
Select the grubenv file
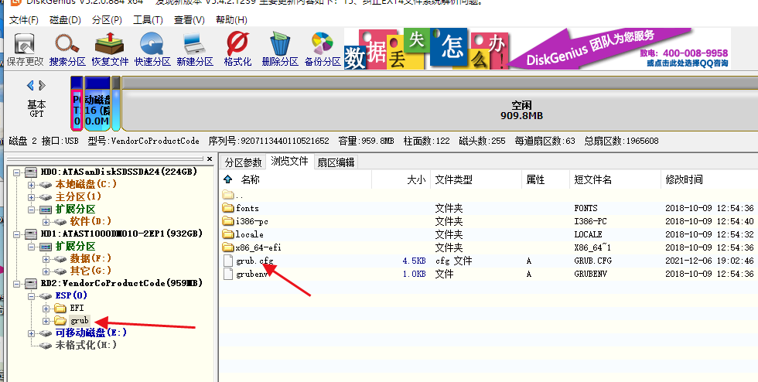(246, 274)
